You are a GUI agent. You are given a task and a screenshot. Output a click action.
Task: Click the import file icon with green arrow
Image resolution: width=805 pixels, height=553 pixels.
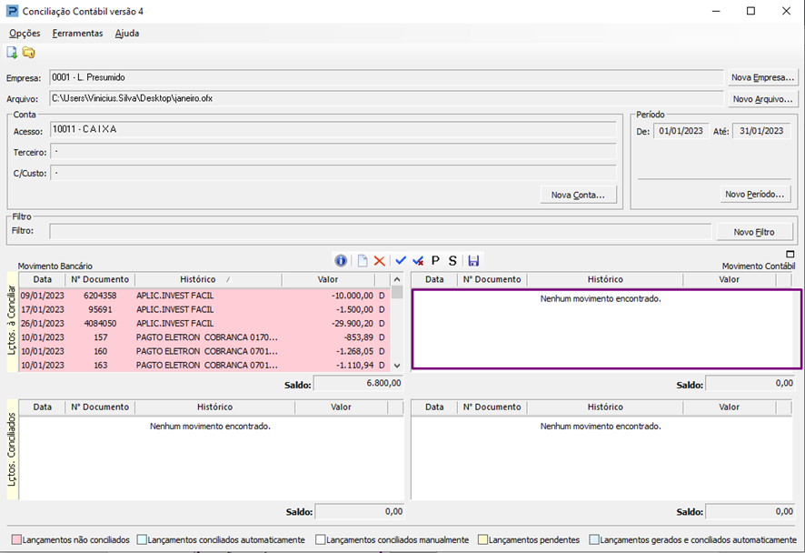[x=13, y=53]
